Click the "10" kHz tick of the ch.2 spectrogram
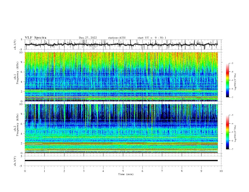The width and height of the screenshot is (249, 192). point(21,104)
